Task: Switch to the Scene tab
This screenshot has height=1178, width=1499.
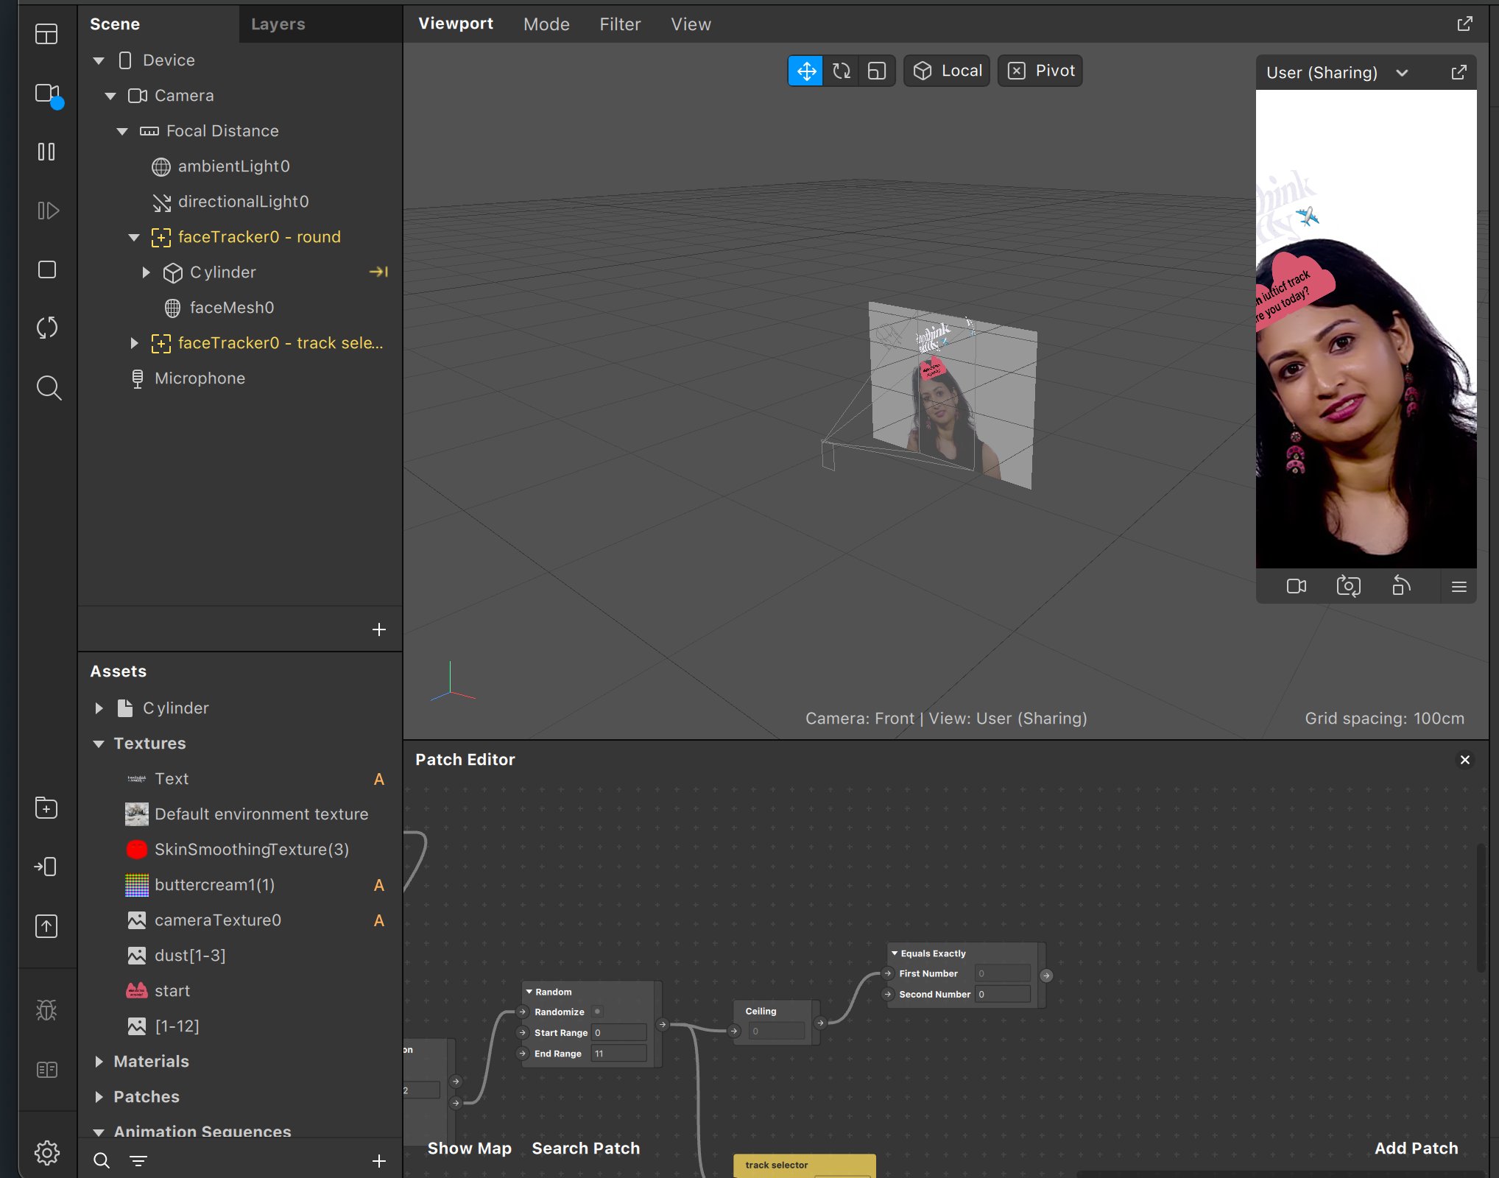Action: 115,24
